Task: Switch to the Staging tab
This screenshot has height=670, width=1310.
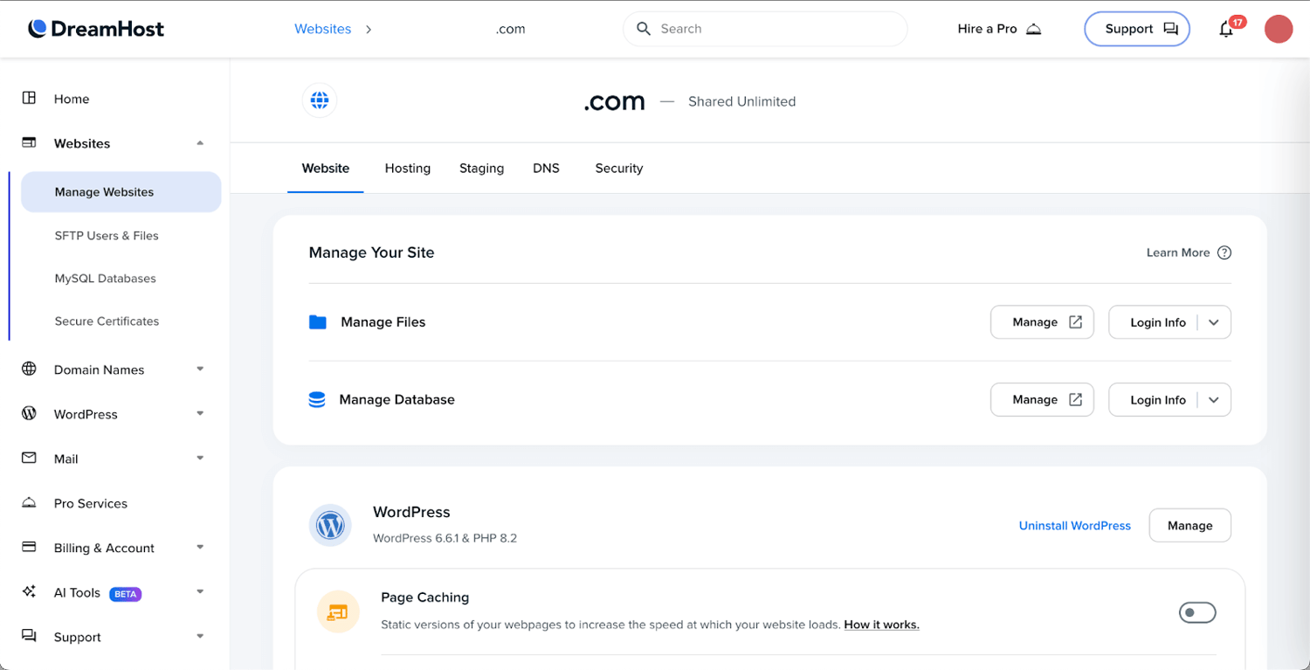Action: point(482,168)
